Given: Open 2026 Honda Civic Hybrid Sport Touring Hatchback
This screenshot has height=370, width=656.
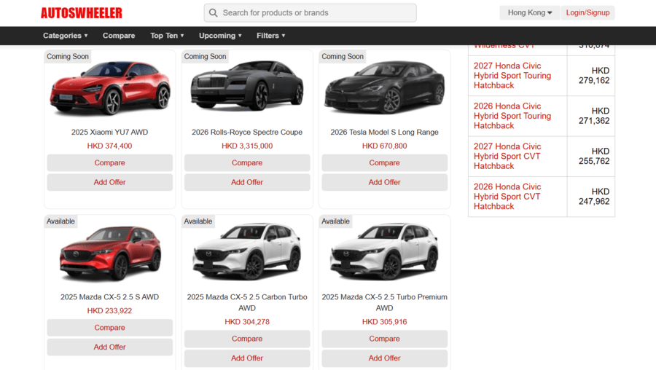Looking at the screenshot, I should pyautogui.click(x=512, y=116).
